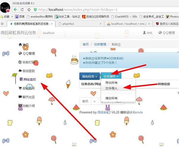Open the 百度 bookmark

[x=20, y=17]
